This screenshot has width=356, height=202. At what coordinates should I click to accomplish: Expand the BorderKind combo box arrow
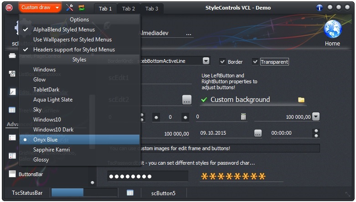click(206, 61)
